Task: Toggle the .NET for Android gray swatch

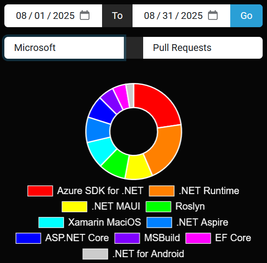Action: point(95,254)
